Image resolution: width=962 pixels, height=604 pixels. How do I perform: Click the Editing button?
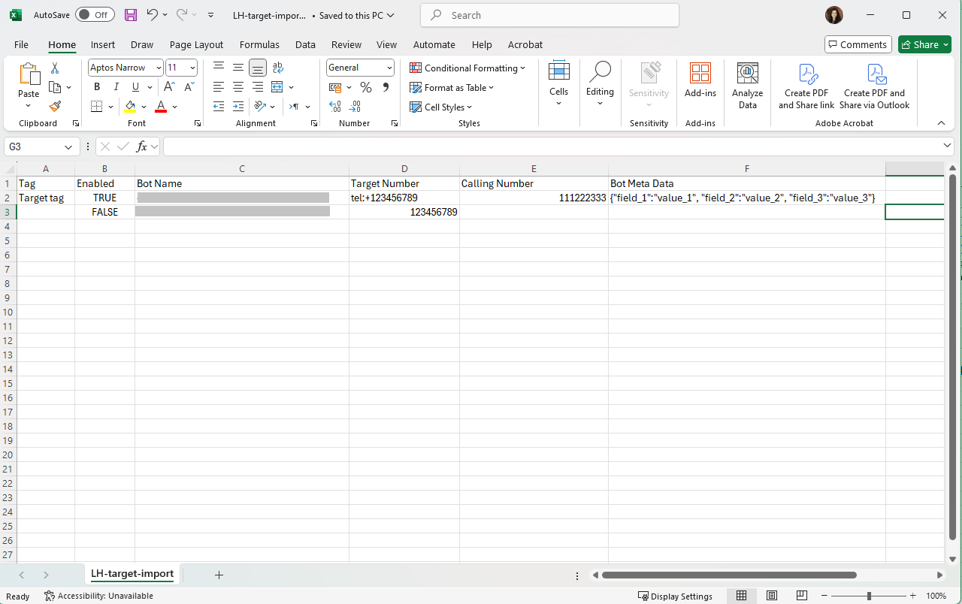(600, 84)
